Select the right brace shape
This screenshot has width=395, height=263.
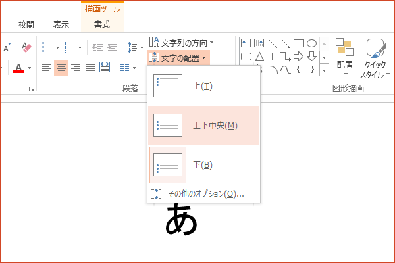tap(312, 69)
